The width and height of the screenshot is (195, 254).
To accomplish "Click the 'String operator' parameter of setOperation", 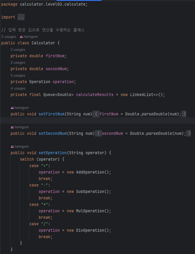I will tap(86, 153).
